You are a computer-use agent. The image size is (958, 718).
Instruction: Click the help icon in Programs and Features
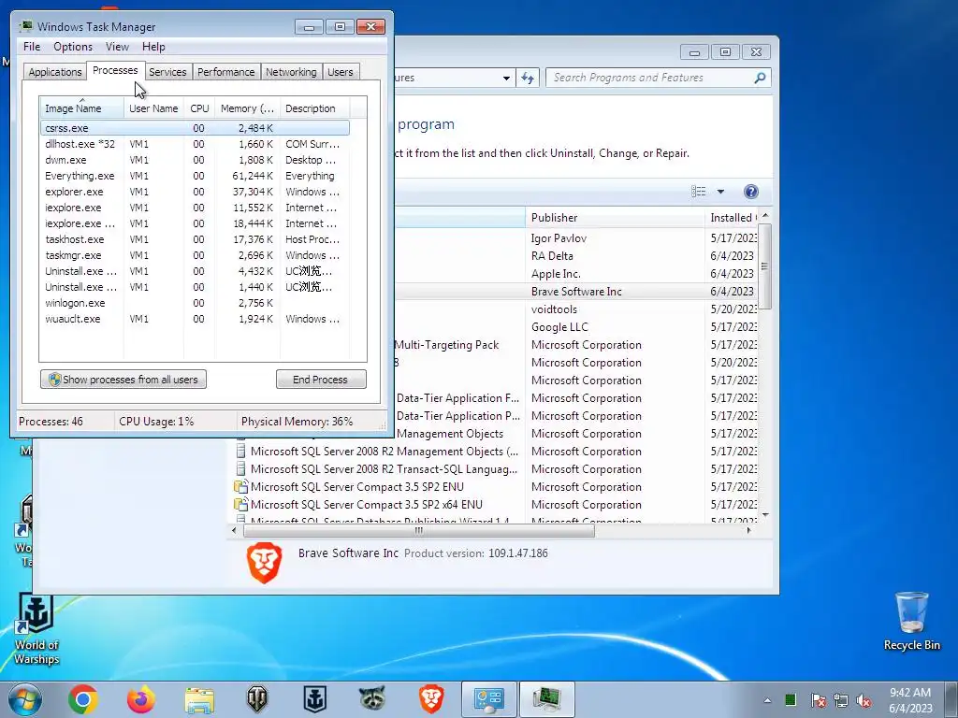click(751, 192)
